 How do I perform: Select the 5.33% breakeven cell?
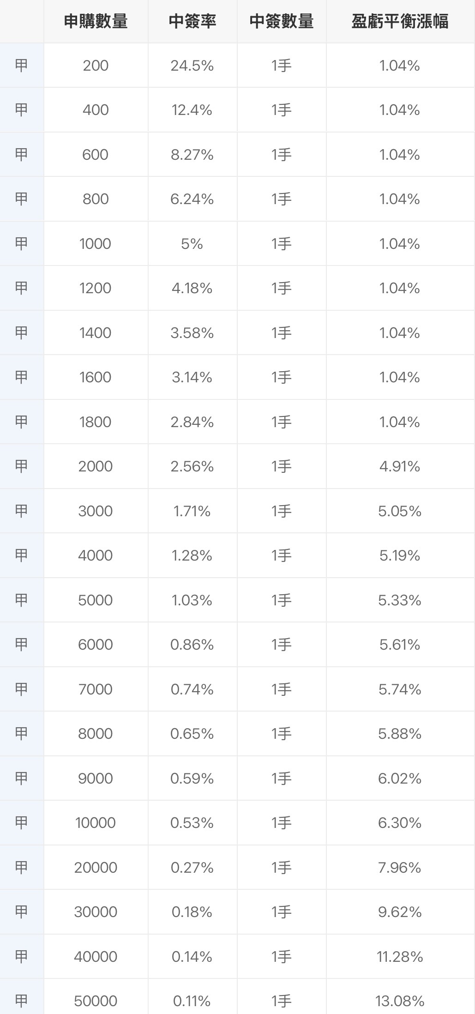tap(400, 600)
